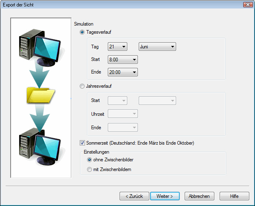This screenshot has height=206, width=255.
Task: Open the Ende time dropdown showing 20:00
Action: [123, 72]
